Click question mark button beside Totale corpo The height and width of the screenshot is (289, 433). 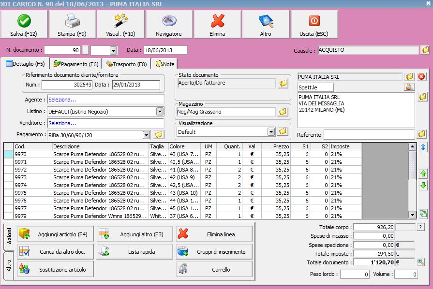point(420,227)
